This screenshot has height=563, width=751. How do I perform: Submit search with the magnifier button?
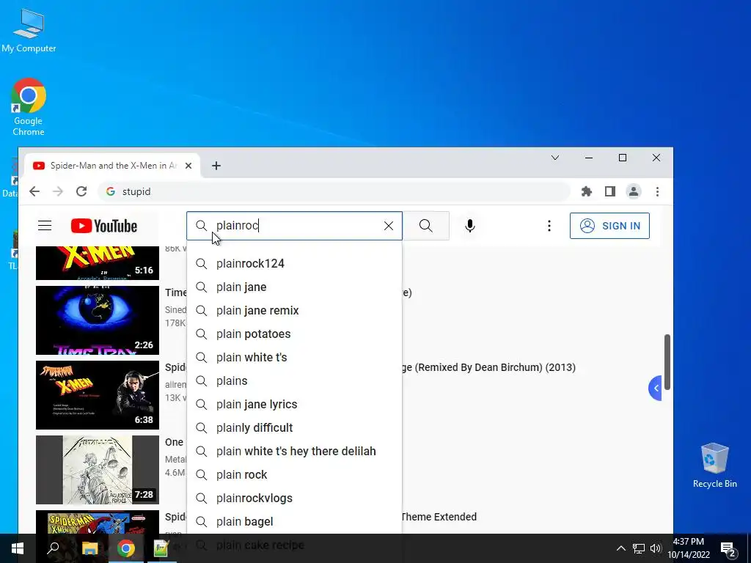(x=426, y=226)
